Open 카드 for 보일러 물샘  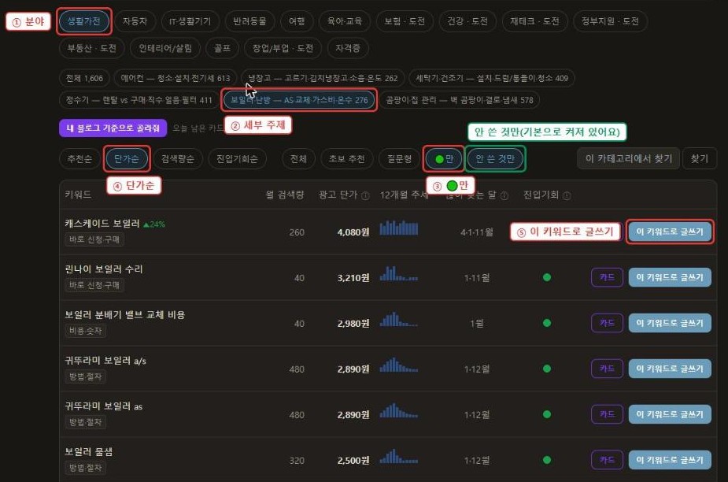click(608, 460)
